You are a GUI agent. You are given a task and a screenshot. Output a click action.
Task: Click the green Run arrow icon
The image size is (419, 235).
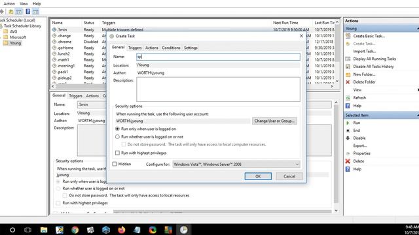click(348, 123)
